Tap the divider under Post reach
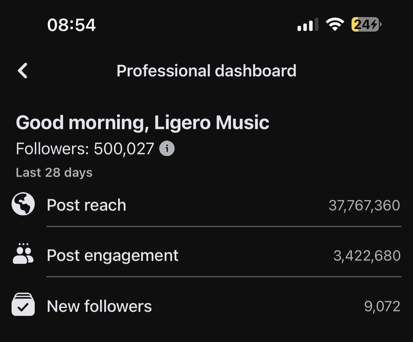This screenshot has height=342, width=413. [x=224, y=226]
